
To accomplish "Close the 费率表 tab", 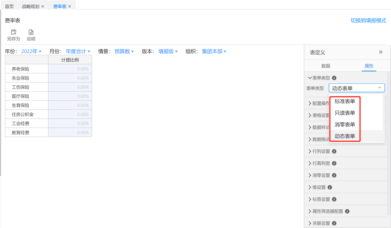I will 70,6.
